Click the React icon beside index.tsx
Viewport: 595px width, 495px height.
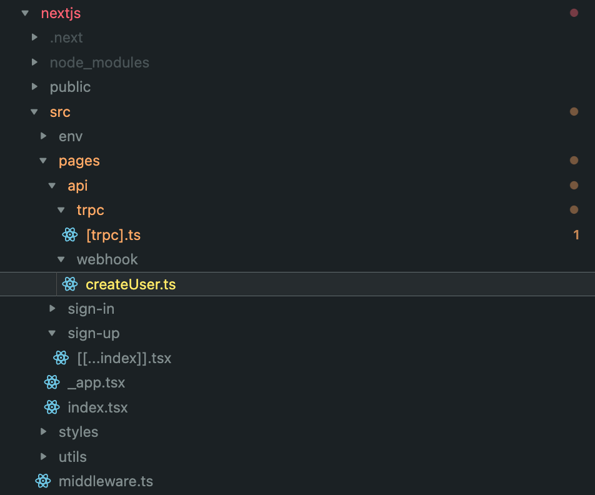tap(52, 407)
